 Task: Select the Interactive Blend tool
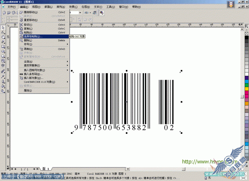click(x=3, y=71)
